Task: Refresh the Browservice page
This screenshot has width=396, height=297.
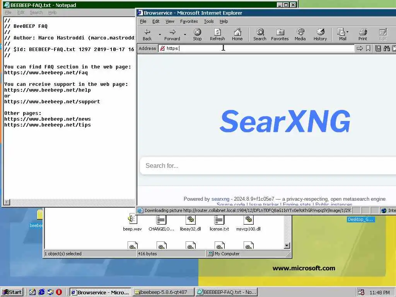Action: [217, 34]
